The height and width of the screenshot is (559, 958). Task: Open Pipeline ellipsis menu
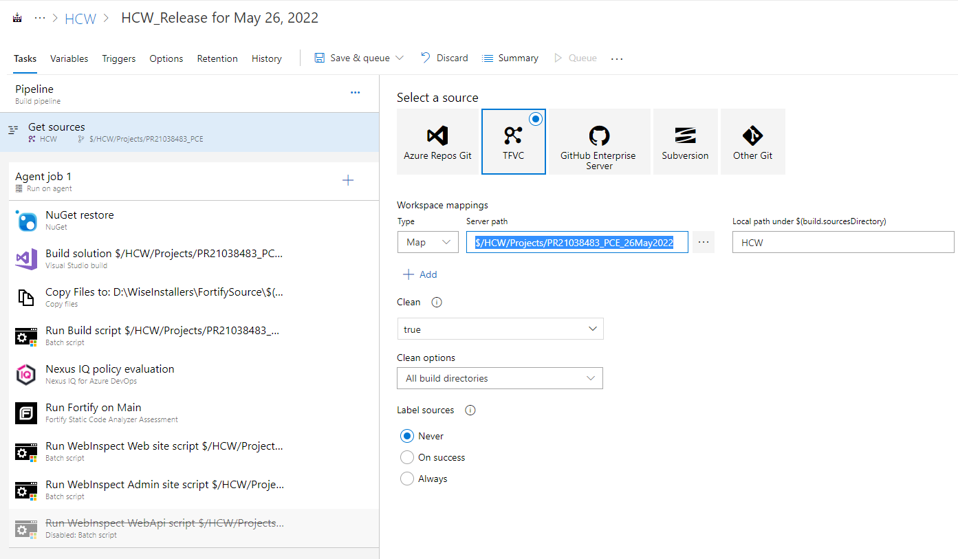[x=355, y=93]
